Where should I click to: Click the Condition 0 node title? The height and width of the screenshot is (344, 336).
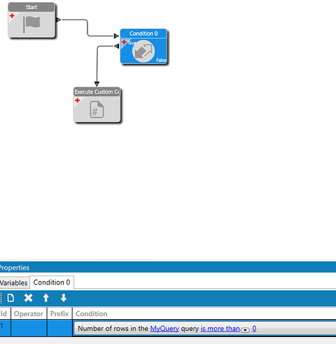(x=143, y=34)
